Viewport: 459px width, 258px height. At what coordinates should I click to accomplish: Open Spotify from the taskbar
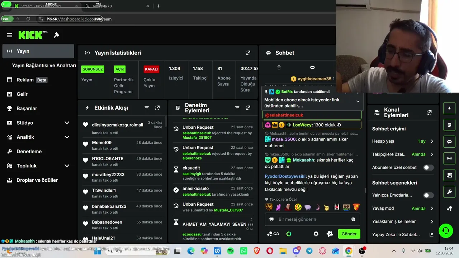pyautogui.click(x=231, y=251)
